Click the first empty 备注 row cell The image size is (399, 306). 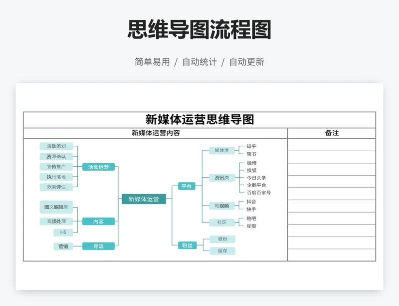click(332, 145)
